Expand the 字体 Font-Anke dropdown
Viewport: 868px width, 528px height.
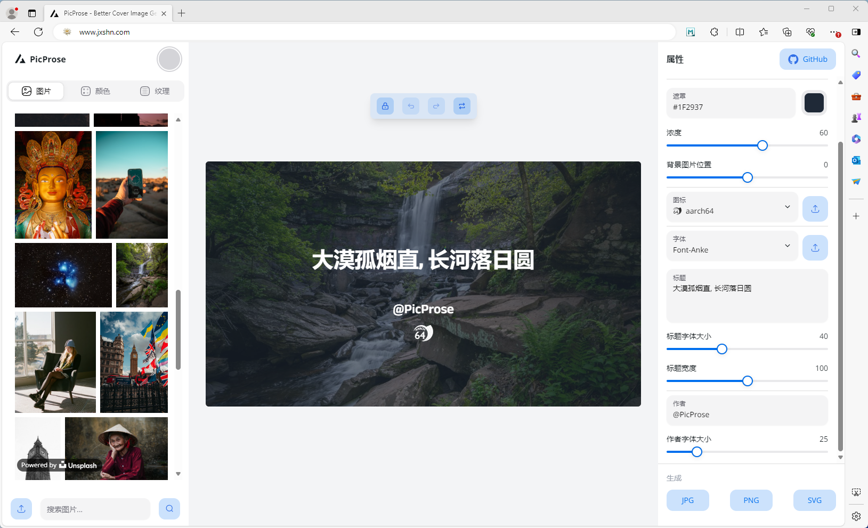tap(787, 246)
